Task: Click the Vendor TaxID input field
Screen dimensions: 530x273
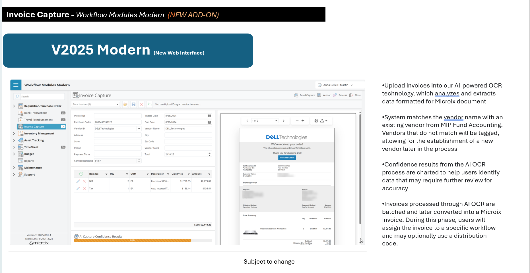Action: coord(188,148)
